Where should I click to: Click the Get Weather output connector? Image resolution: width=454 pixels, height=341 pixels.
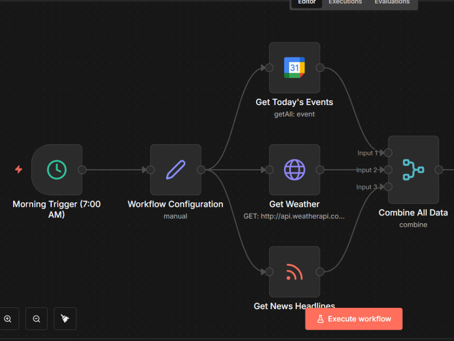320,170
